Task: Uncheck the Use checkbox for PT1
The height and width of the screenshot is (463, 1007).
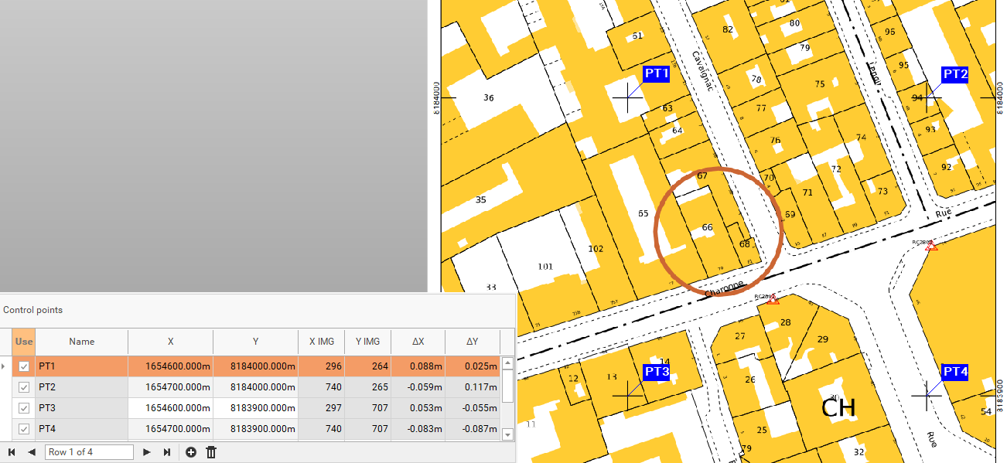Action: 24,366
